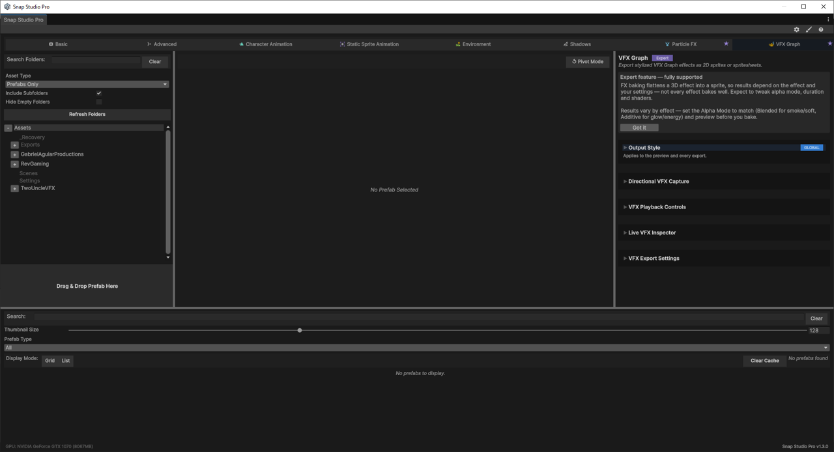Click the Expert badge next to VFX Graph
This screenshot has width=834, height=452.
[x=662, y=58]
